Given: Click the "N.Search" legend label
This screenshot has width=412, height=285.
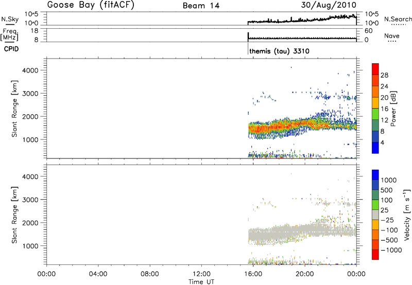Looking at the screenshot, I should pyautogui.click(x=398, y=19).
